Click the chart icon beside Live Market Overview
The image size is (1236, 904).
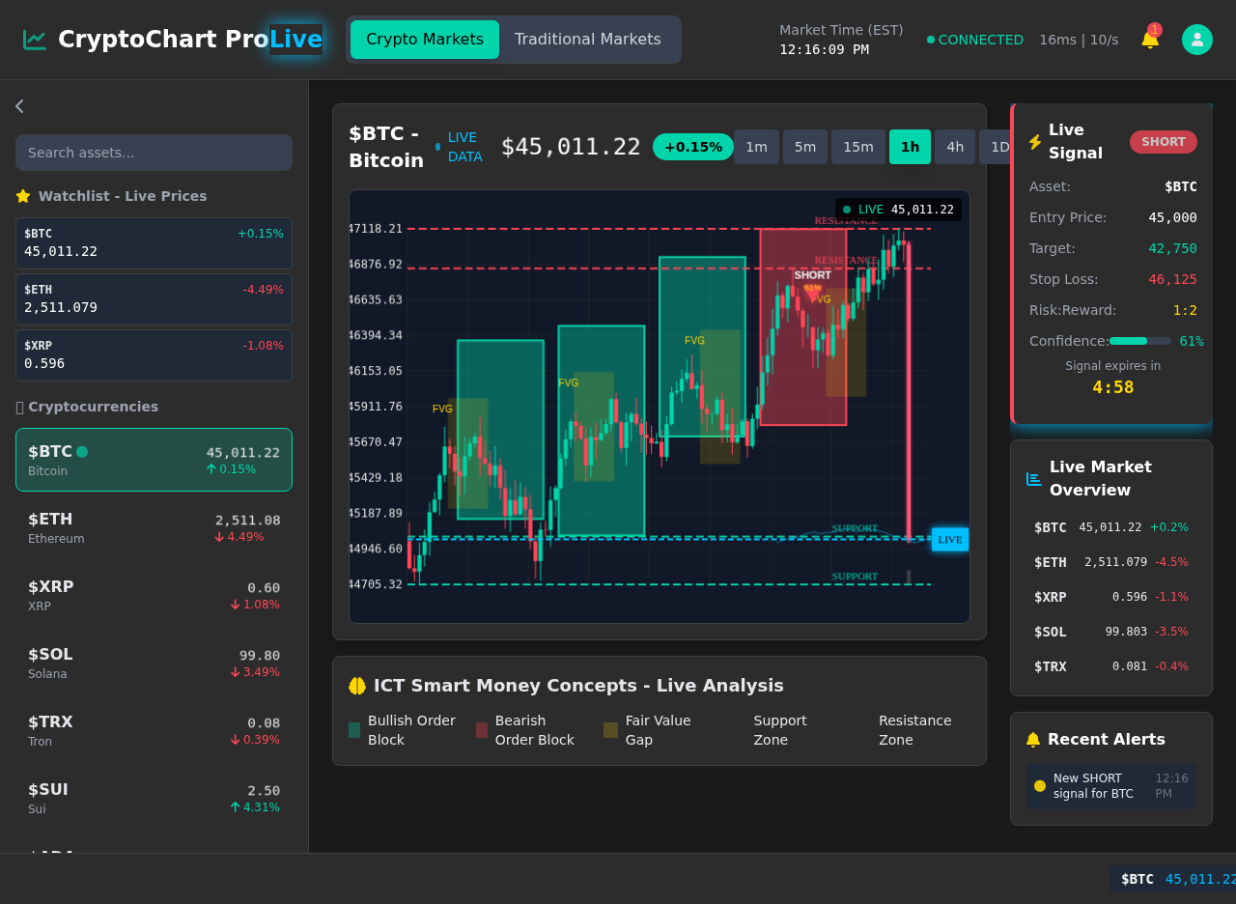point(1033,478)
